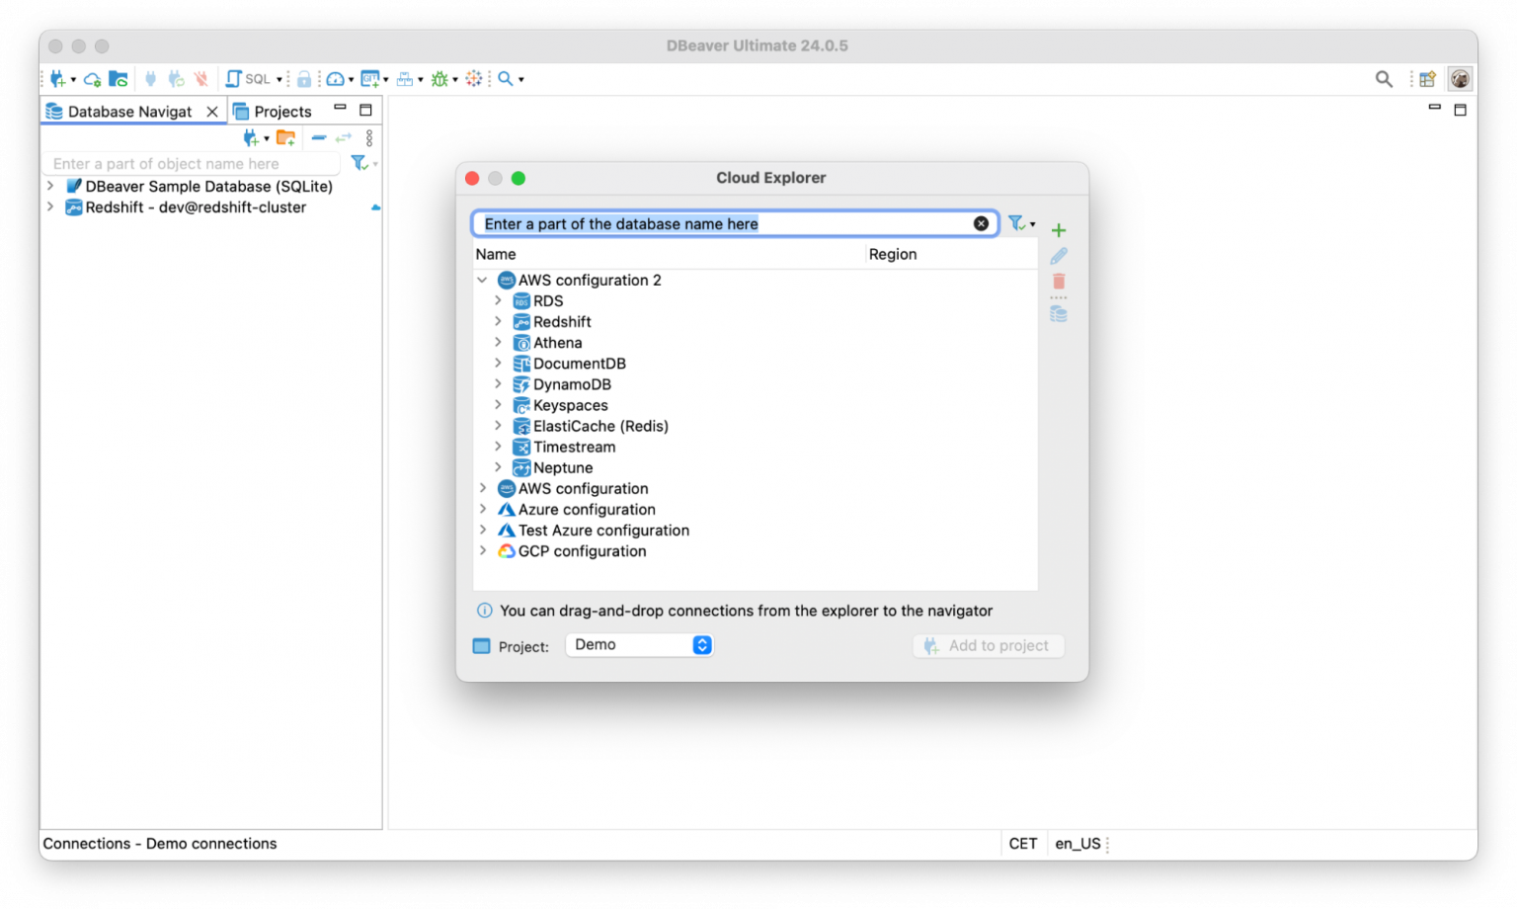This screenshot has height=909, width=1517.
Task: Open the cloud databases icon below the trash
Action: 1058,313
